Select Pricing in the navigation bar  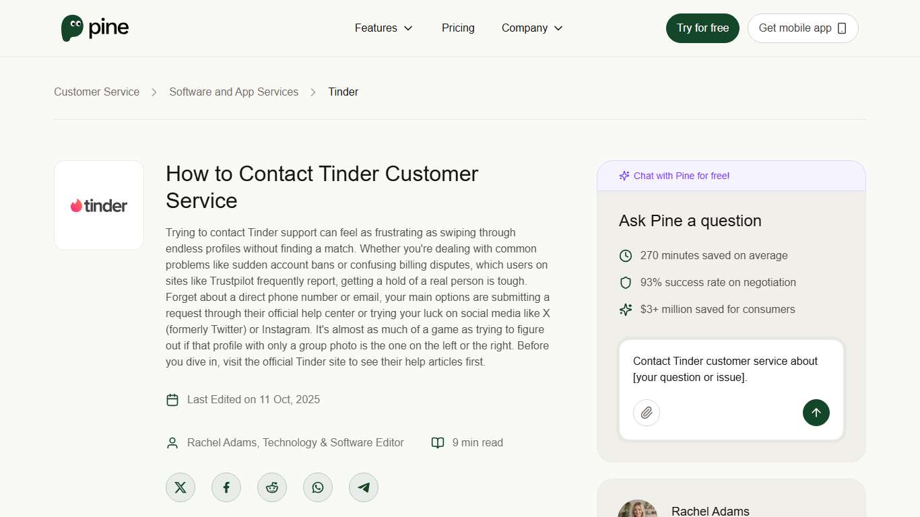(x=458, y=28)
